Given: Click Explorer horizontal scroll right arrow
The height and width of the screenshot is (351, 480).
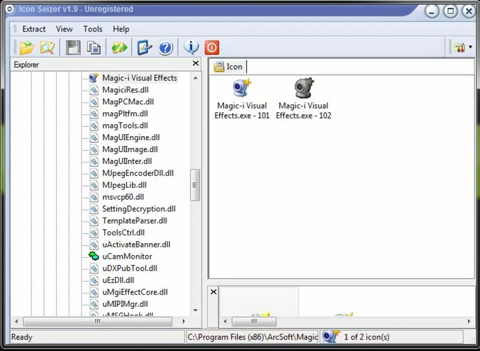Looking at the screenshot, I should 184,322.
